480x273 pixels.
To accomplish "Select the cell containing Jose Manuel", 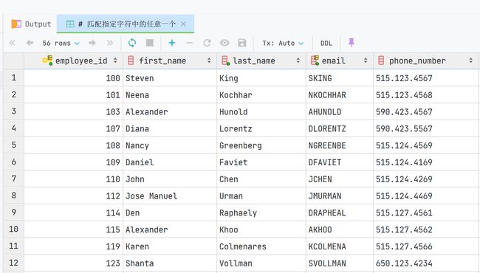I will click(x=170, y=196).
